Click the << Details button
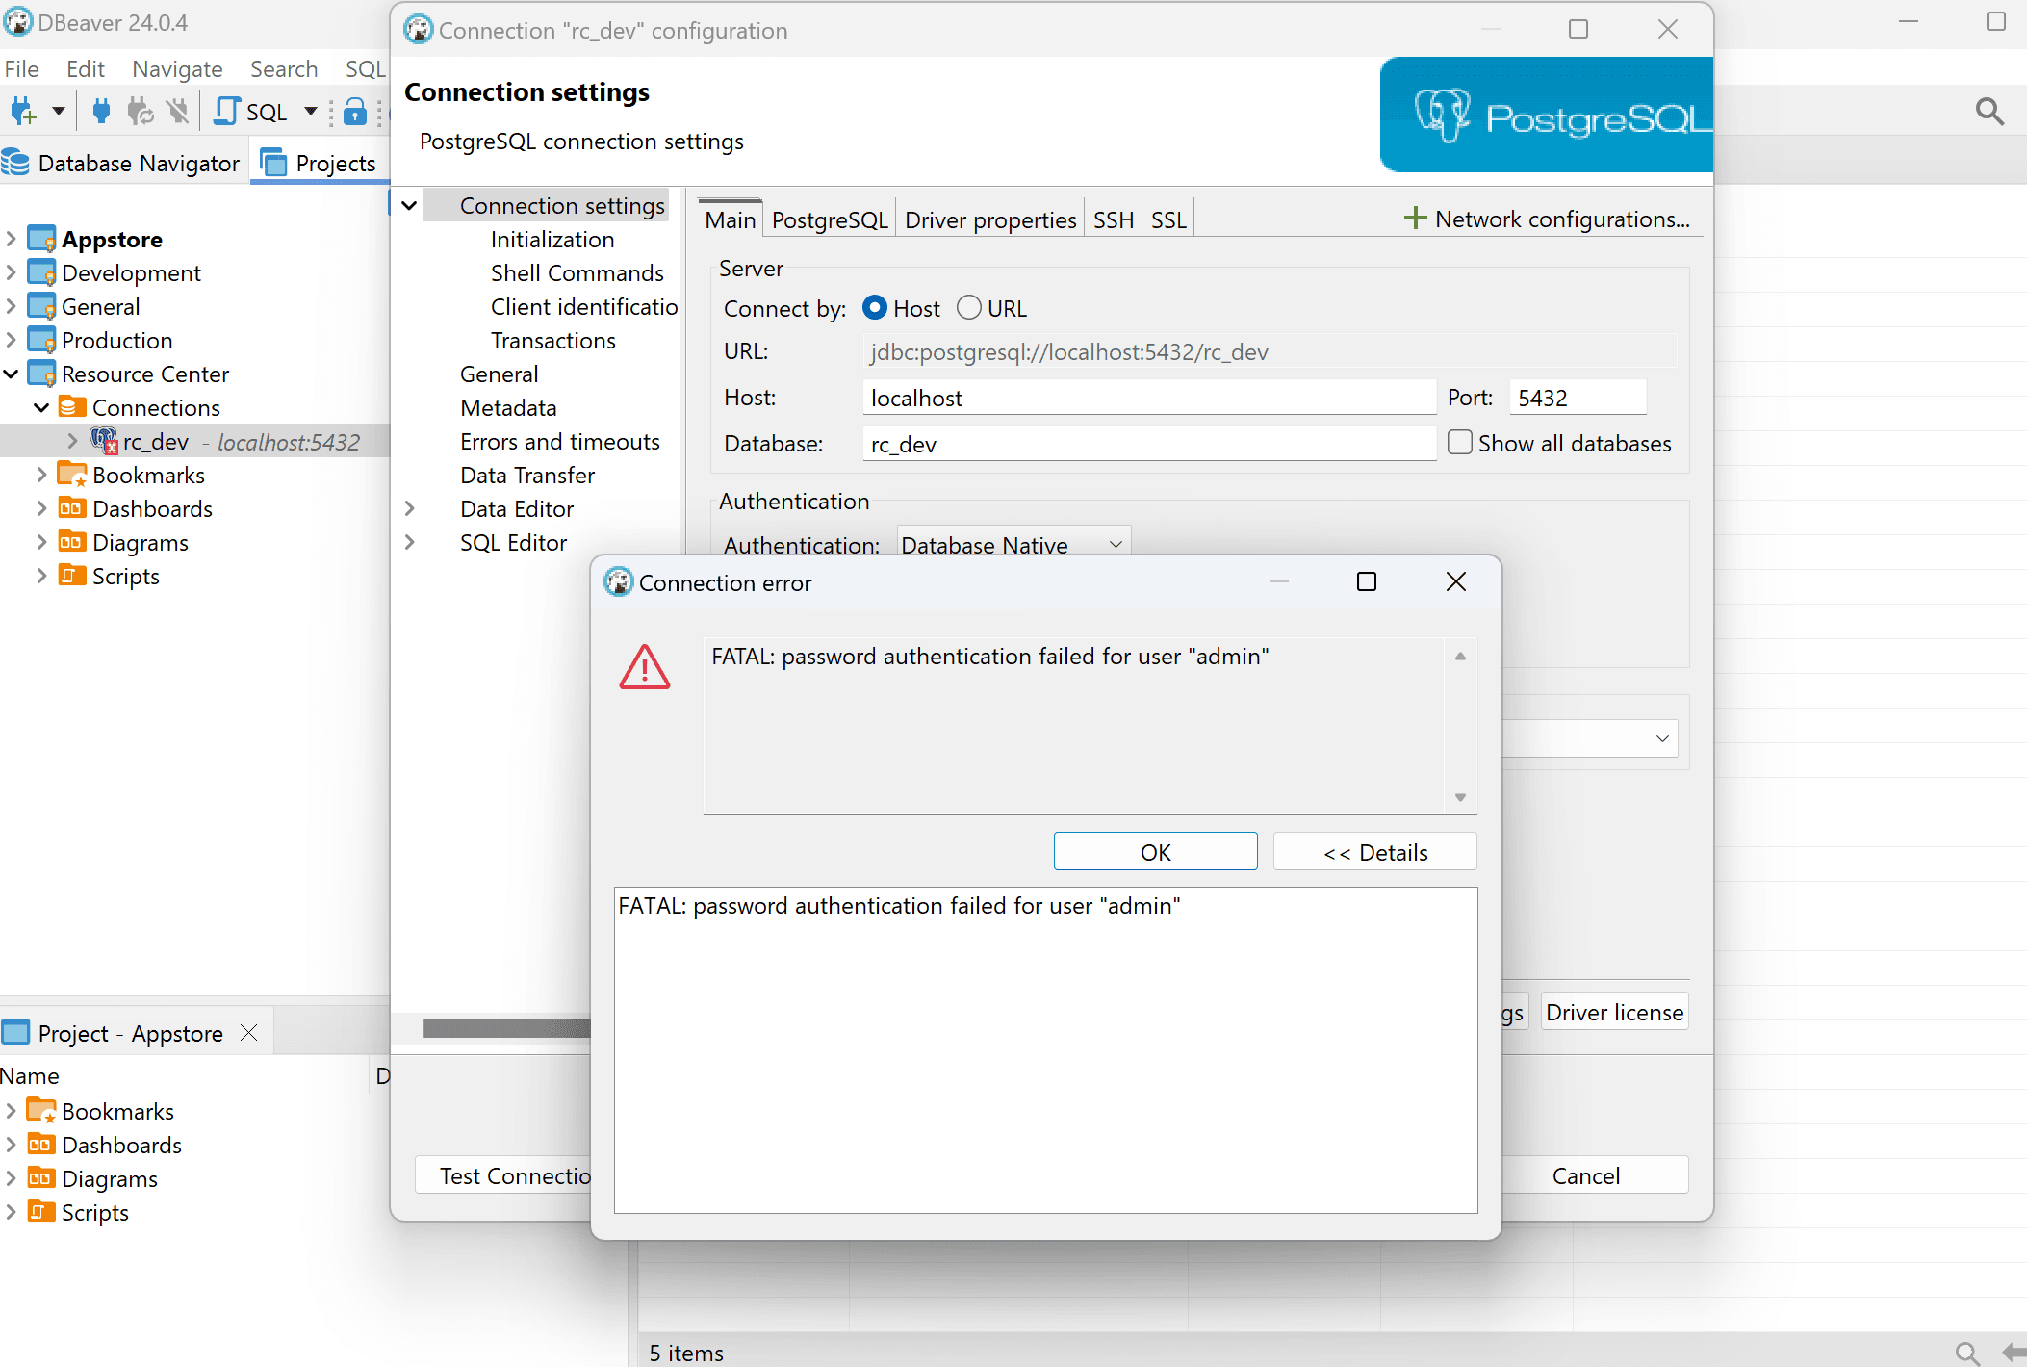This screenshot has height=1367, width=2027. (x=1374, y=852)
